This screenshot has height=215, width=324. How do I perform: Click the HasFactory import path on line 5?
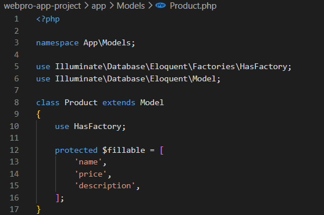[171, 67]
